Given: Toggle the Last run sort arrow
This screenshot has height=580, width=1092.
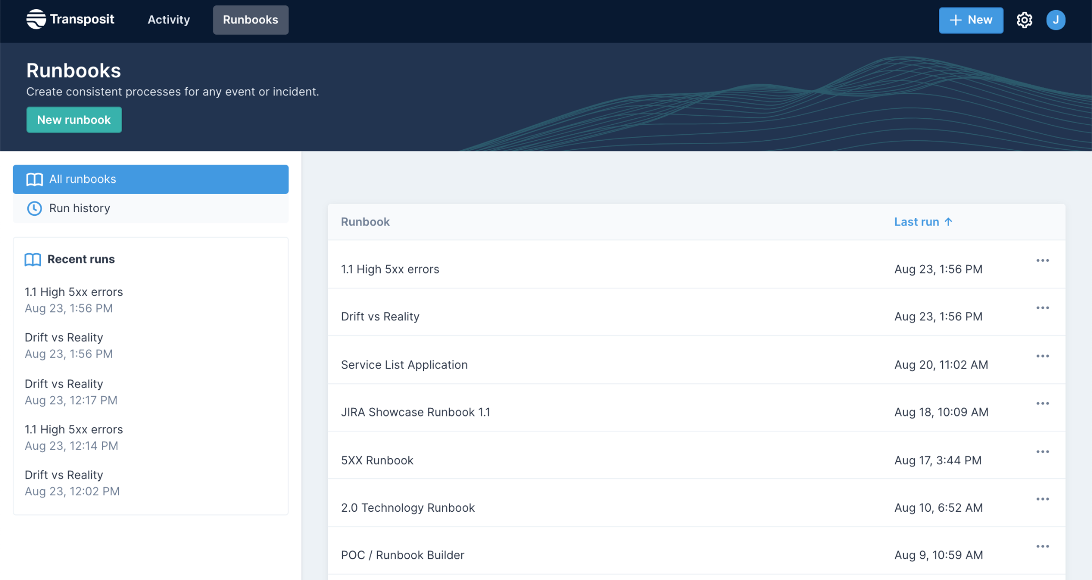Looking at the screenshot, I should pyautogui.click(x=948, y=222).
